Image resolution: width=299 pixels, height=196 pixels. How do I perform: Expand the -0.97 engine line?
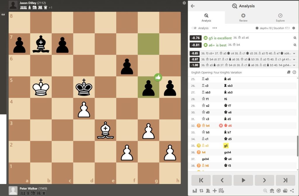pos(294,59)
